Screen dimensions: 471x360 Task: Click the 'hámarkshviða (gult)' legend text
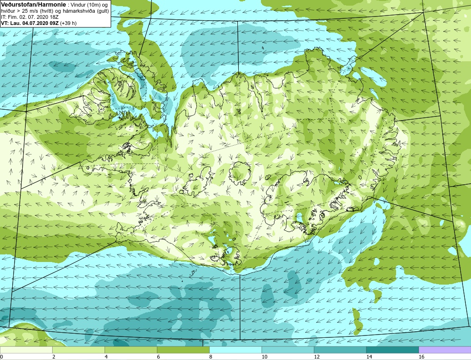point(87,11)
